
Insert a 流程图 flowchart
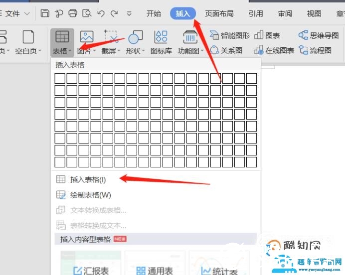pos(315,50)
